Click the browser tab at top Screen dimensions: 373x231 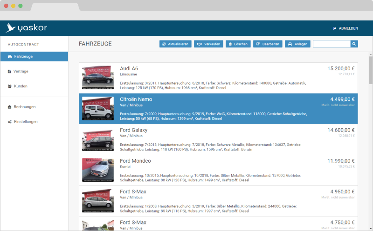[x=55, y=7]
